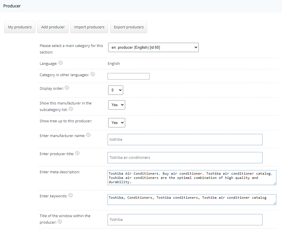
Task: Focus the window title field containing Toshiba
Action: click(x=185, y=220)
